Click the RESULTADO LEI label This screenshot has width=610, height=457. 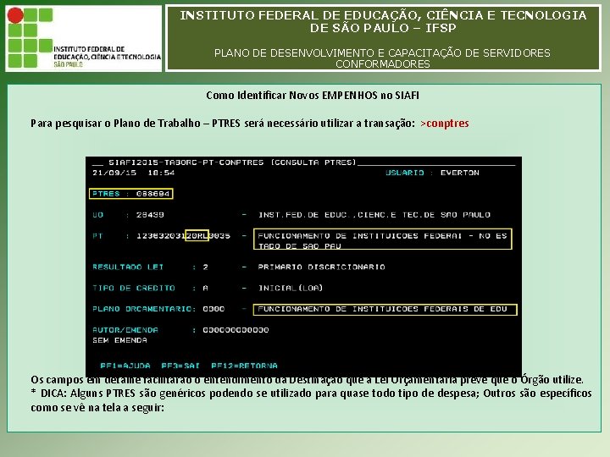tap(128, 267)
